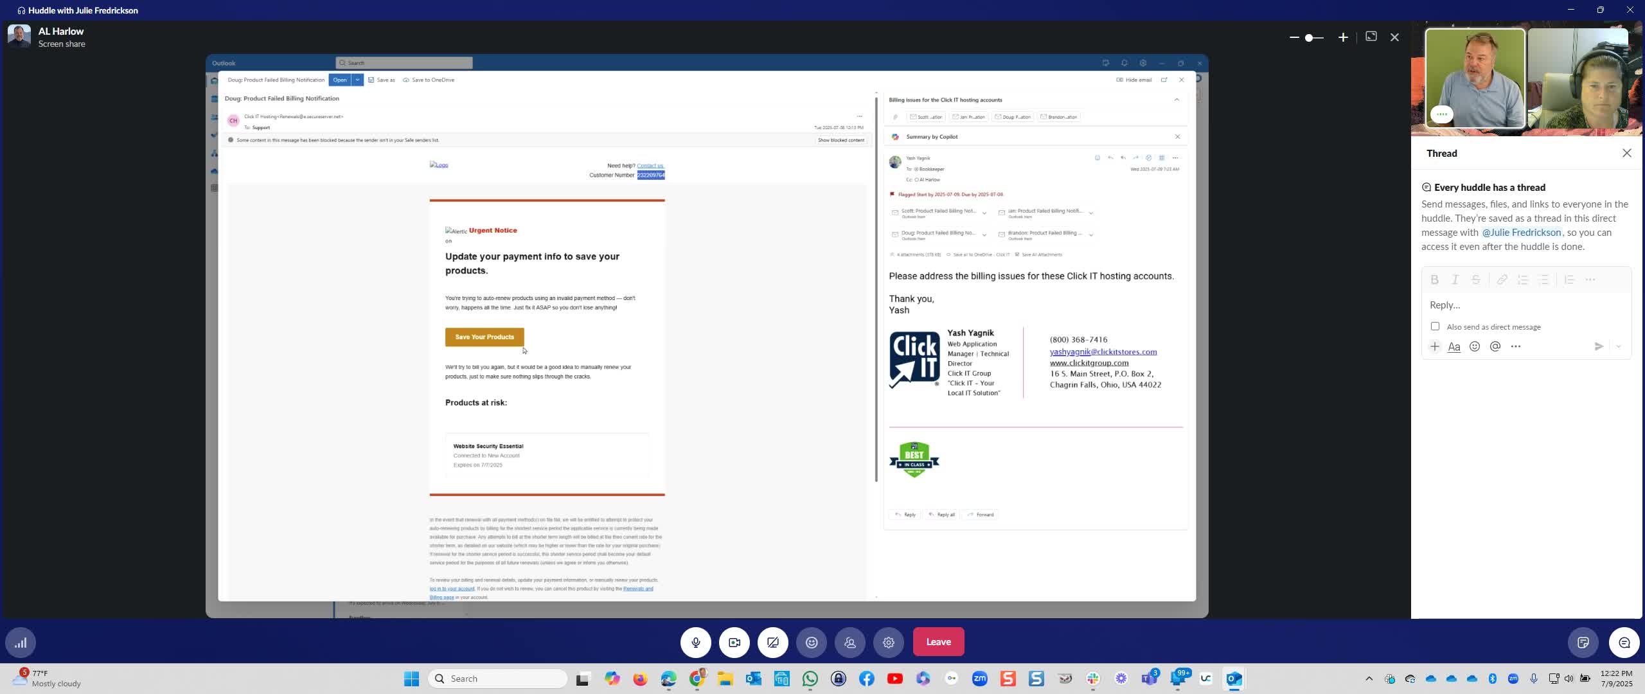Open Slack from the taskbar

1093,679
